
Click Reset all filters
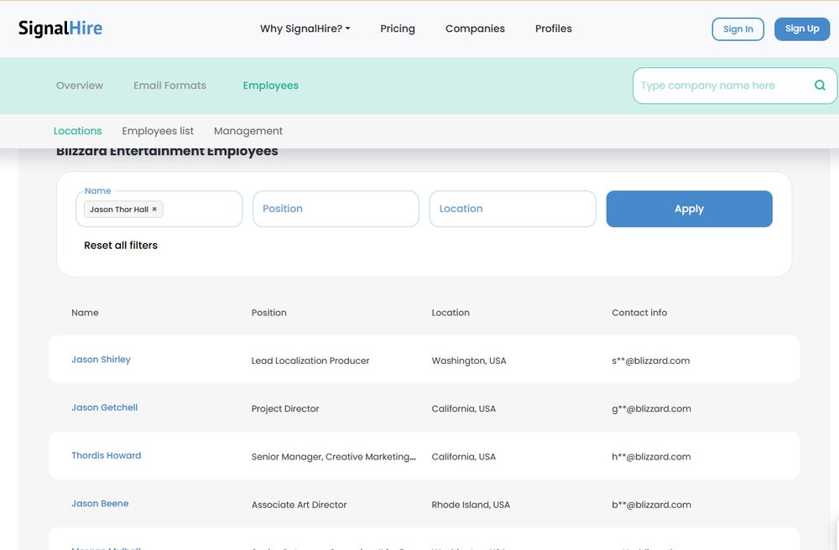[x=121, y=246]
